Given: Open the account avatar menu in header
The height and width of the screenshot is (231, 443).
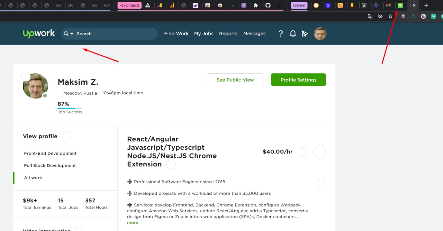Looking at the screenshot, I should click(x=320, y=34).
